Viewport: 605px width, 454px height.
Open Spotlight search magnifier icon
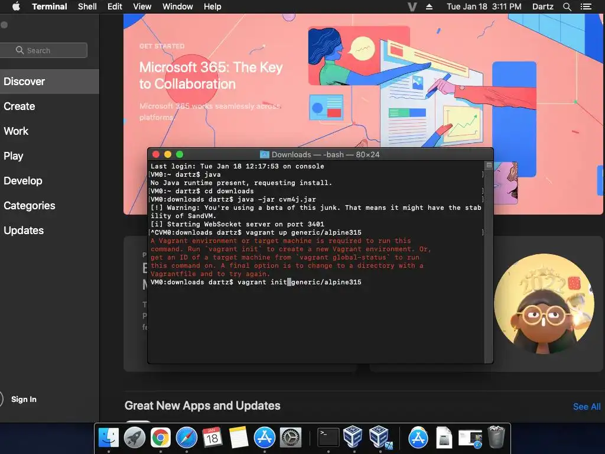tap(567, 7)
